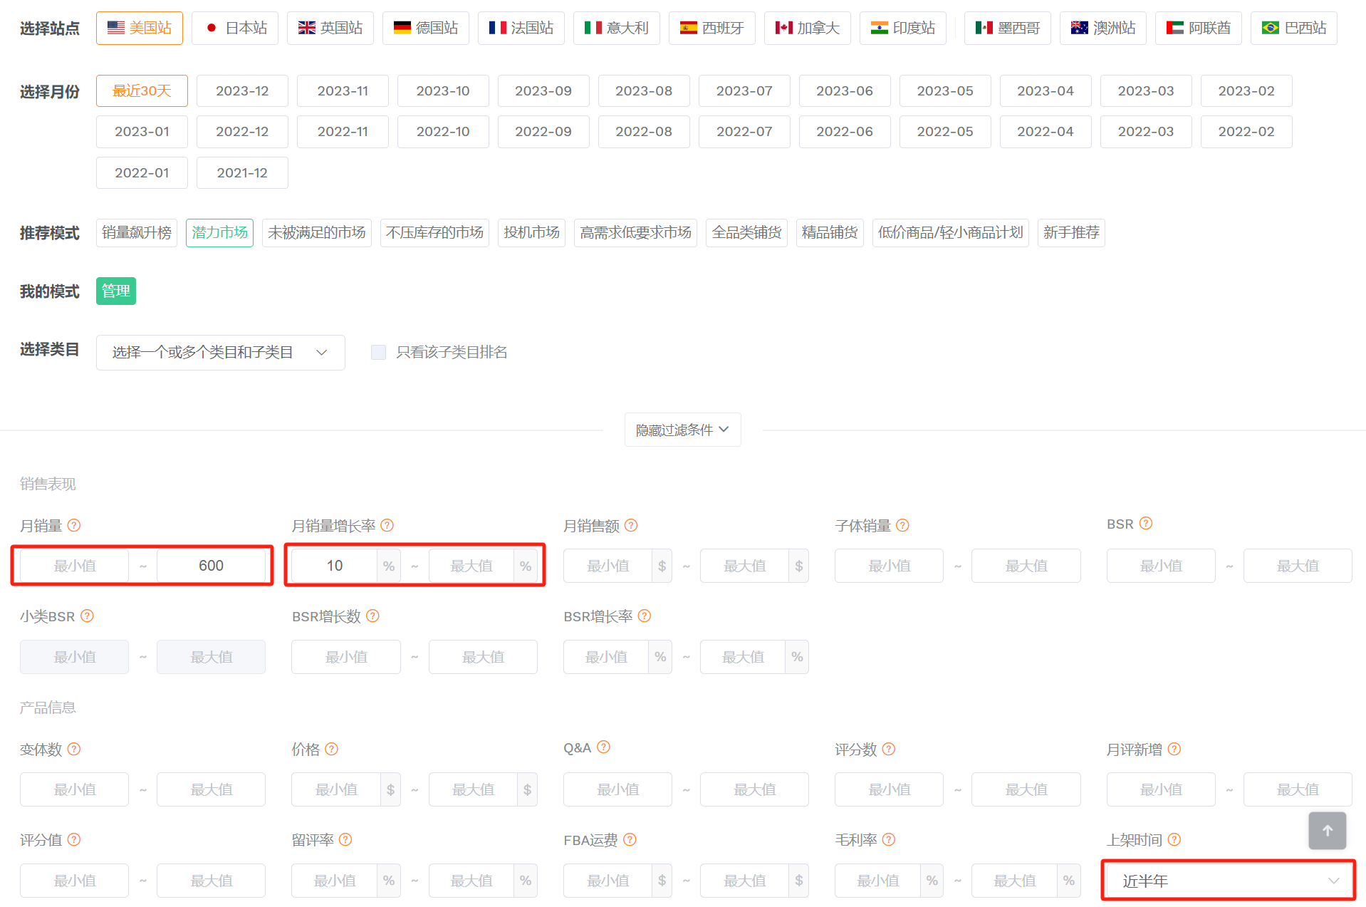Click the scroll-to-top arrow button
1366x907 pixels.
pyautogui.click(x=1327, y=830)
